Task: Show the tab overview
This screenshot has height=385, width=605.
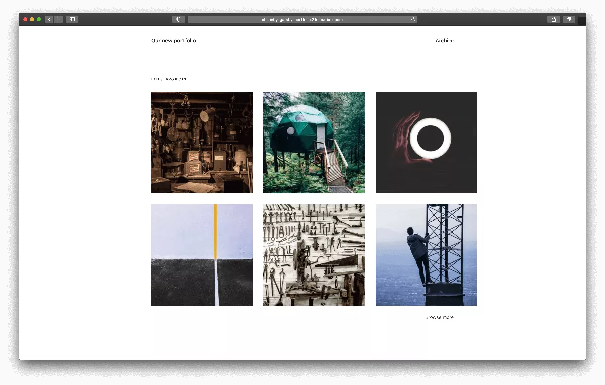Action: pos(568,20)
